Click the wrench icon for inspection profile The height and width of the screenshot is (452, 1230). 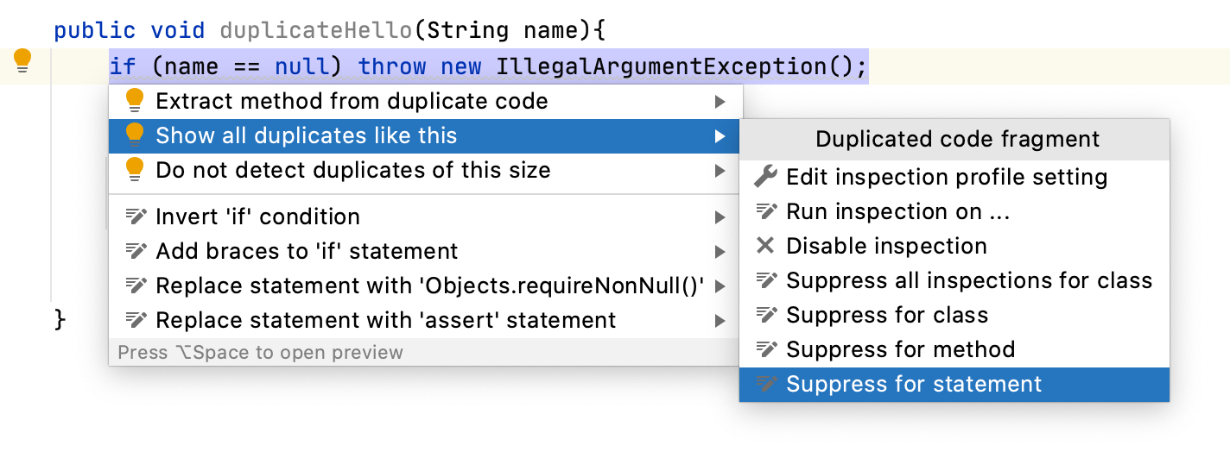point(765,177)
